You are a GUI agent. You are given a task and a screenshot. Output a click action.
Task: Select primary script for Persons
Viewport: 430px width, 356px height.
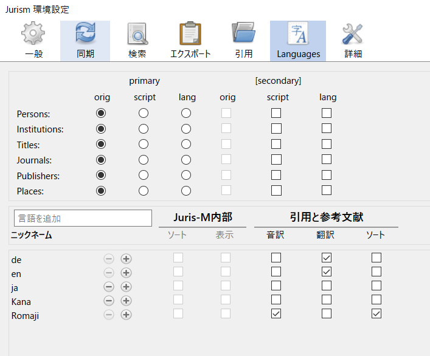[x=144, y=113]
